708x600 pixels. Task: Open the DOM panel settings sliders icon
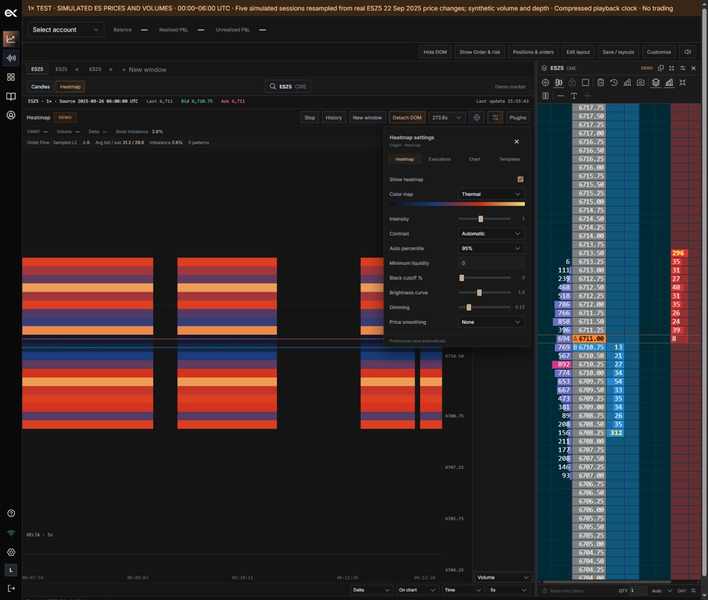pos(683,68)
